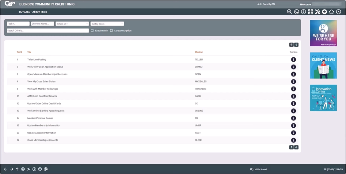Click the CLOSE shortcut text
Viewport: 346px width, 174px height.
(198, 140)
